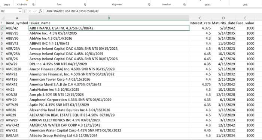Select cell American Tower Corp 4.4 02/15/2026
Viewport: 262px width, 140px height.
coord(109,79)
